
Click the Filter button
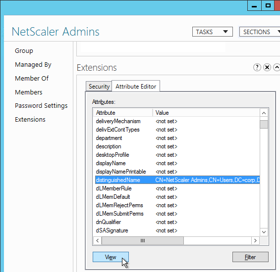pyautogui.click(x=250, y=257)
